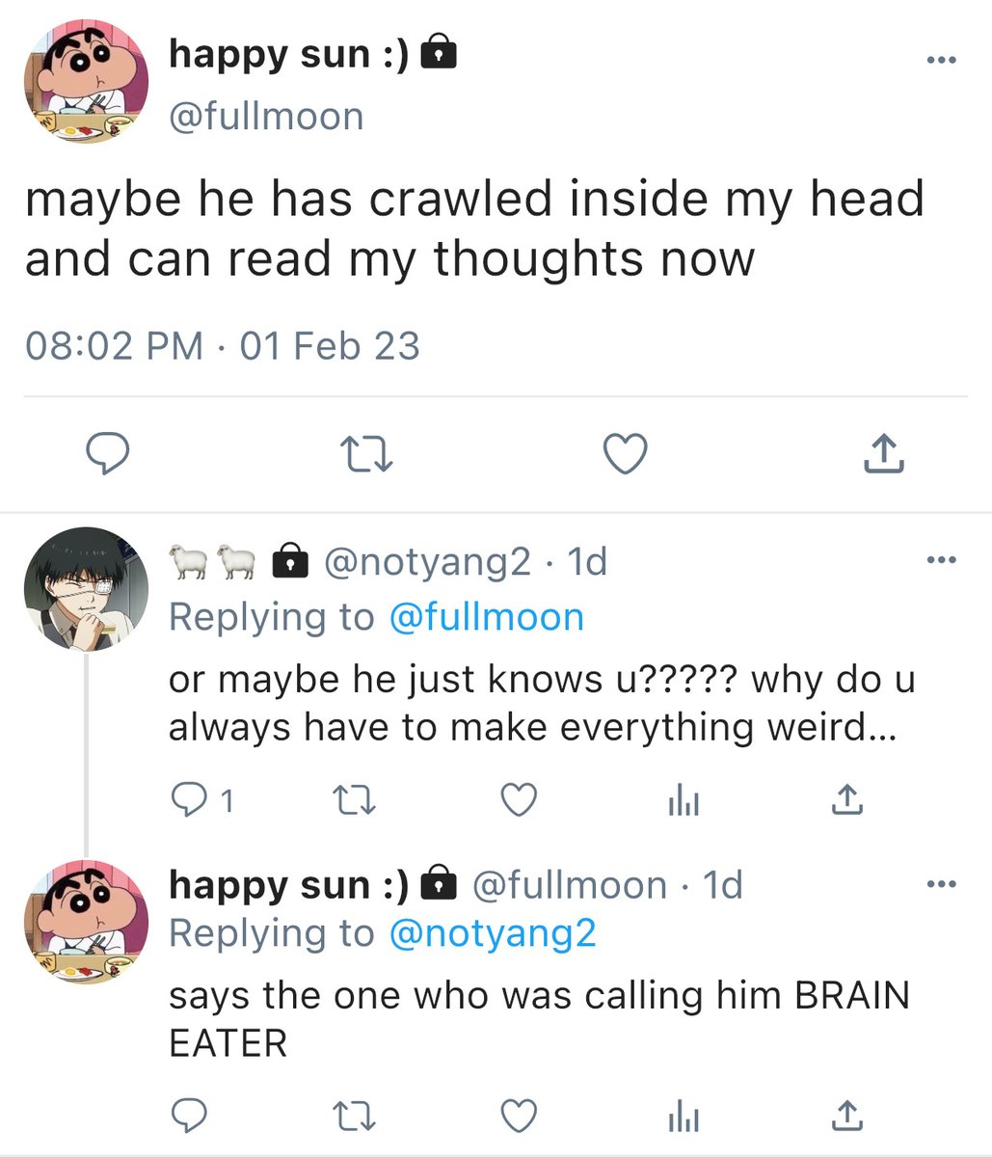Like the BRAIN EATER reply
Screen dimensions: 992x1157
tap(519, 1117)
